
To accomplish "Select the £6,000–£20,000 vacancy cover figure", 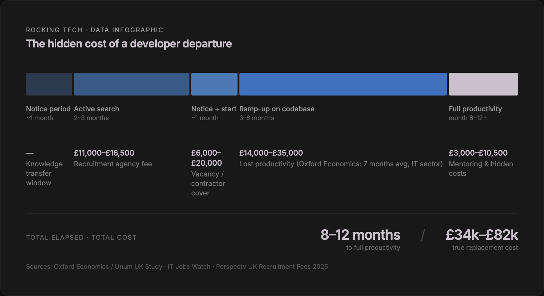I will click(x=206, y=158).
